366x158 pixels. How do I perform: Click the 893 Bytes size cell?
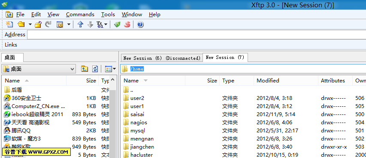tap(84, 114)
